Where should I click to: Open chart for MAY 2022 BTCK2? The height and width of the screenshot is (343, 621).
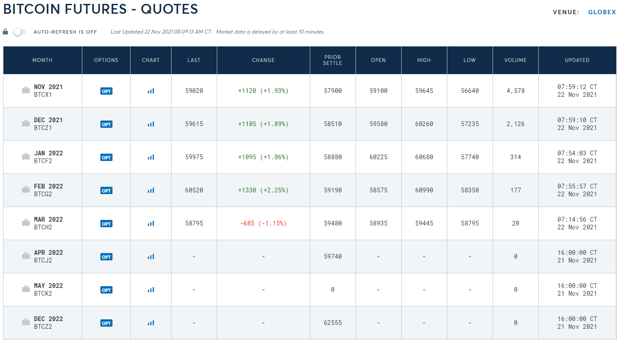click(151, 290)
